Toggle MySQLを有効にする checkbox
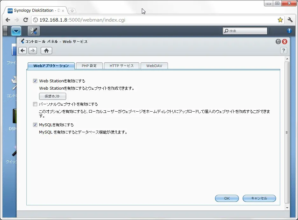Image resolution: width=298 pixels, height=220 pixels. 35,125
